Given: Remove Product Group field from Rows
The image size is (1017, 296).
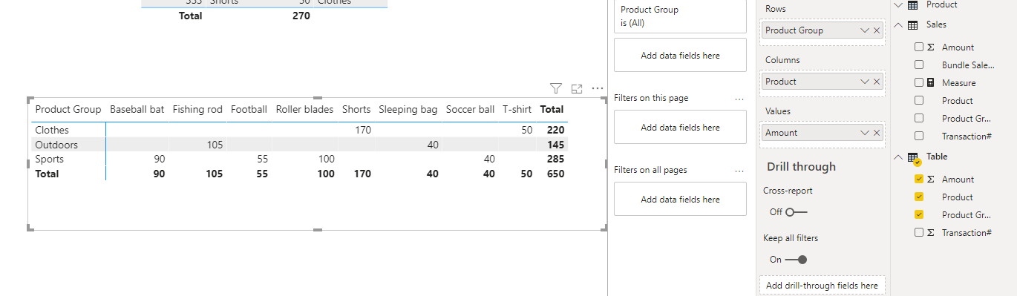Looking at the screenshot, I should click(x=877, y=30).
